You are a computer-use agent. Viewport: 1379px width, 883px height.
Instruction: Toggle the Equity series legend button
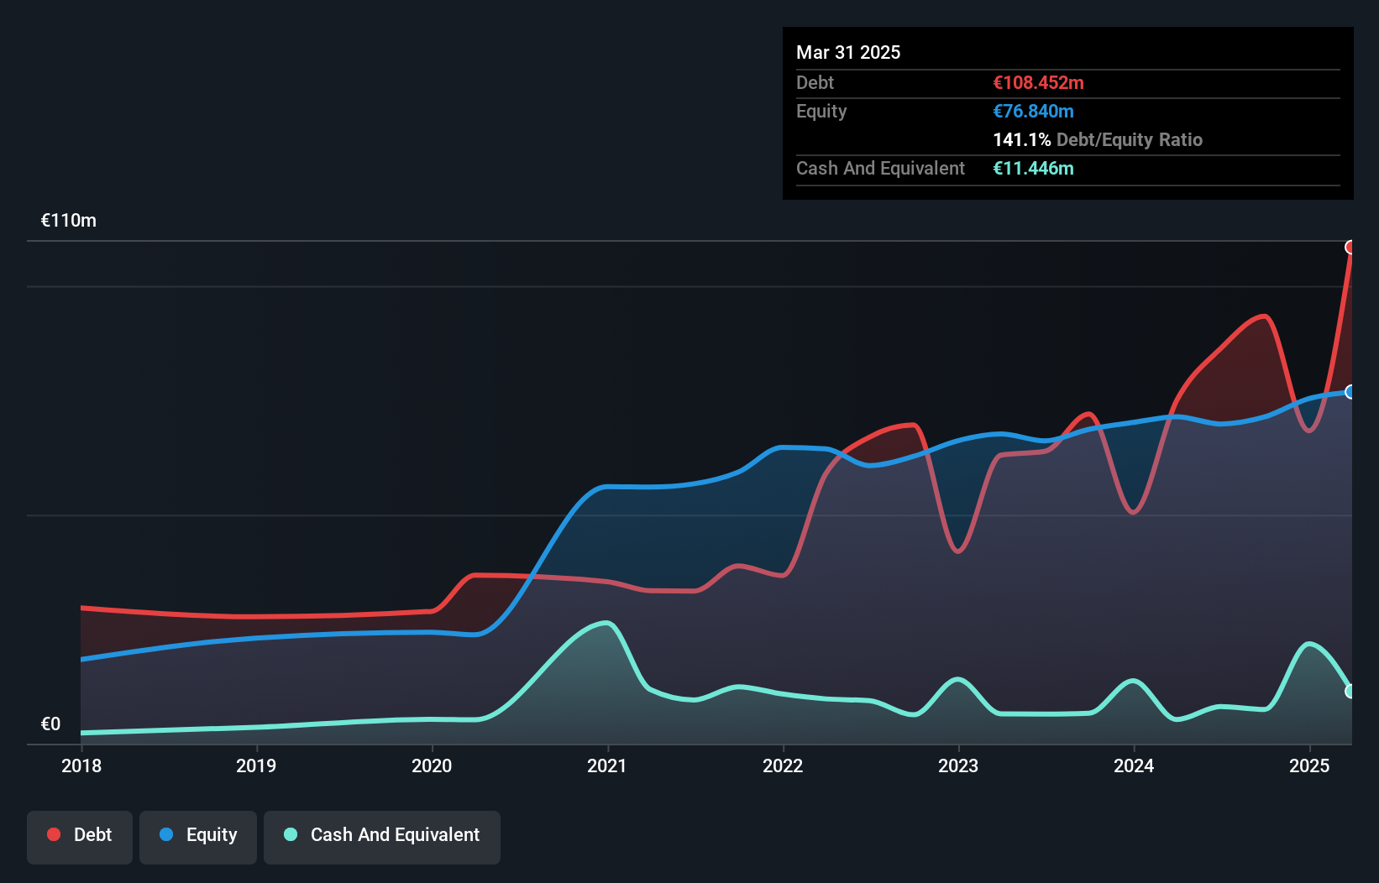coord(198,837)
